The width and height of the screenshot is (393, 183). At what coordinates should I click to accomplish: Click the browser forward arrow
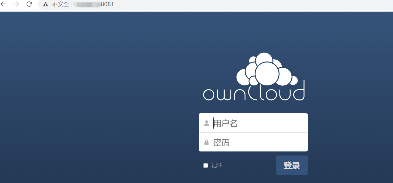pos(16,4)
